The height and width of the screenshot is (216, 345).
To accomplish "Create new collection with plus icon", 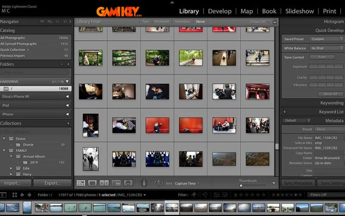I will (69, 124).
